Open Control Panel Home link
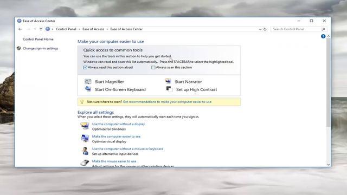This screenshot has width=347, height=195. (38, 39)
